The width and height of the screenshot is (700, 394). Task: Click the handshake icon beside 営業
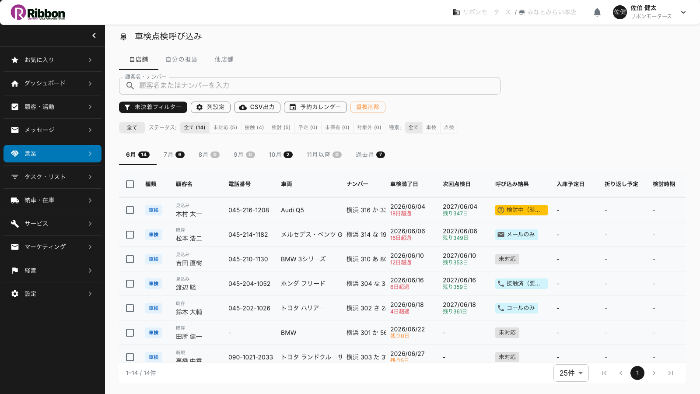[15, 154]
